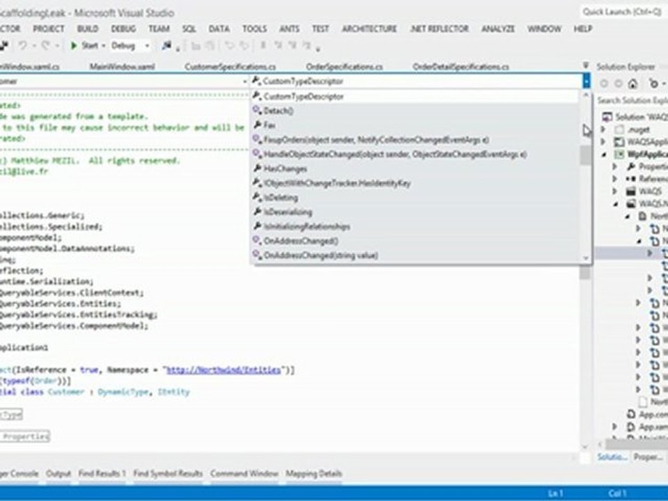Click the Solution Explorer Back arrow
668x501 pixels.
[604, 83]
